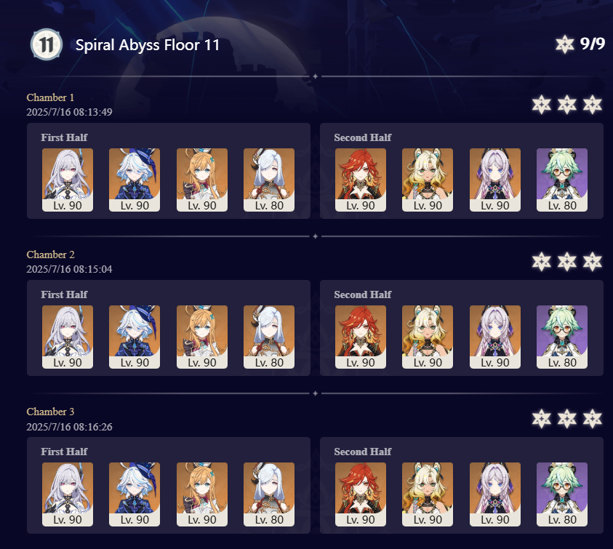
Task: Open the first white-haired character in Chamber 3
Action: click(x=67, y=494)
